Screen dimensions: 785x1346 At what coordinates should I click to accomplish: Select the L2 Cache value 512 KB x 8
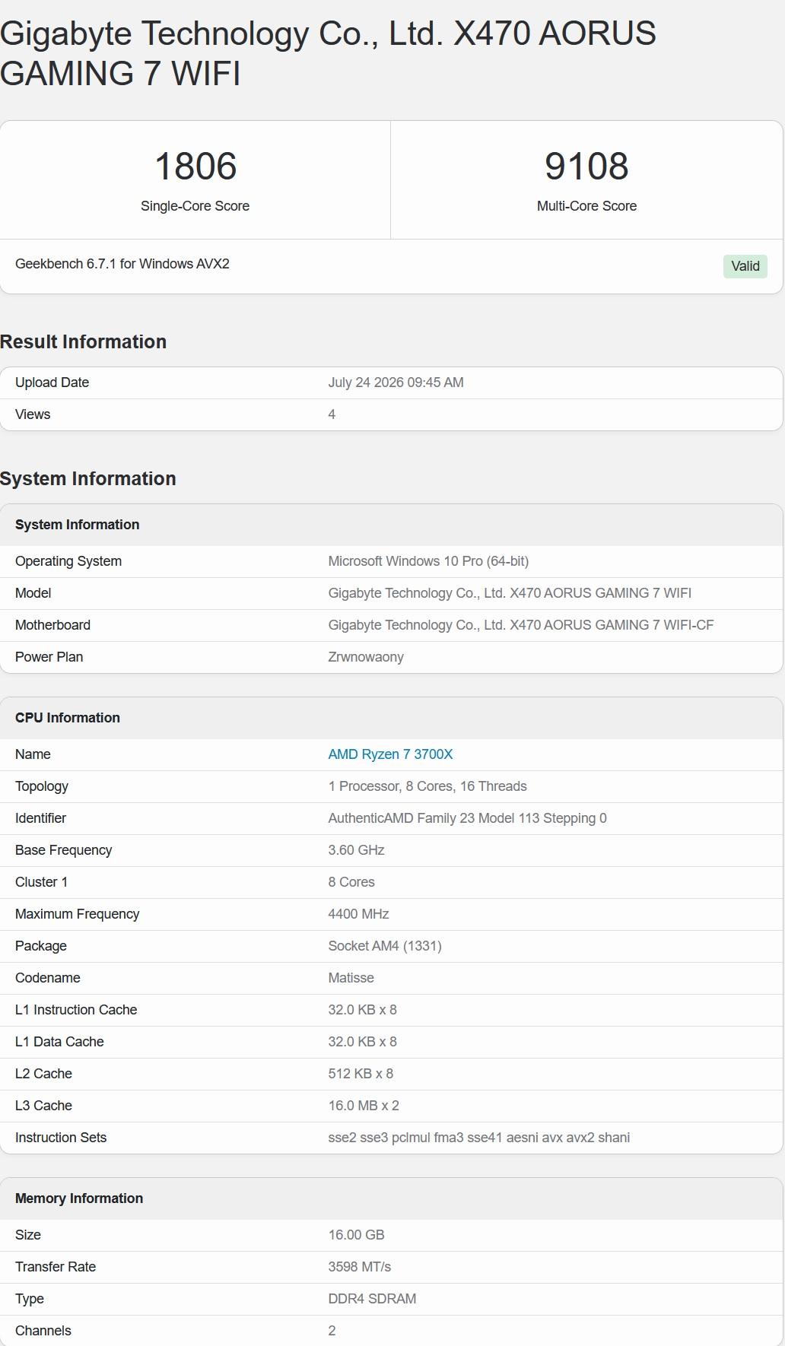[361, 1074]
